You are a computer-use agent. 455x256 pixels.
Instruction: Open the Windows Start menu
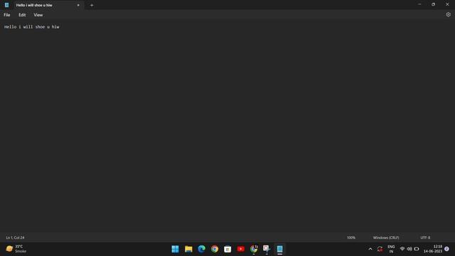(x=176, y=249)
